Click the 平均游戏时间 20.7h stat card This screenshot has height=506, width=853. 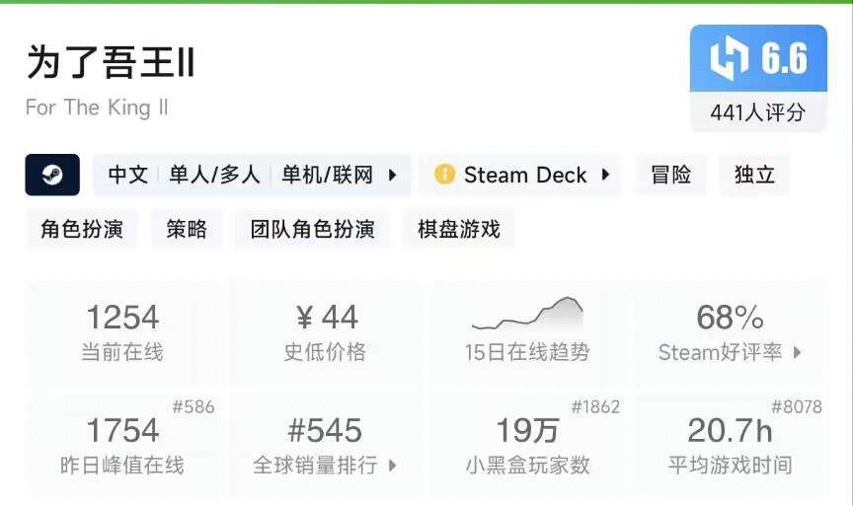pyautogui.click(x=730, y=444)
